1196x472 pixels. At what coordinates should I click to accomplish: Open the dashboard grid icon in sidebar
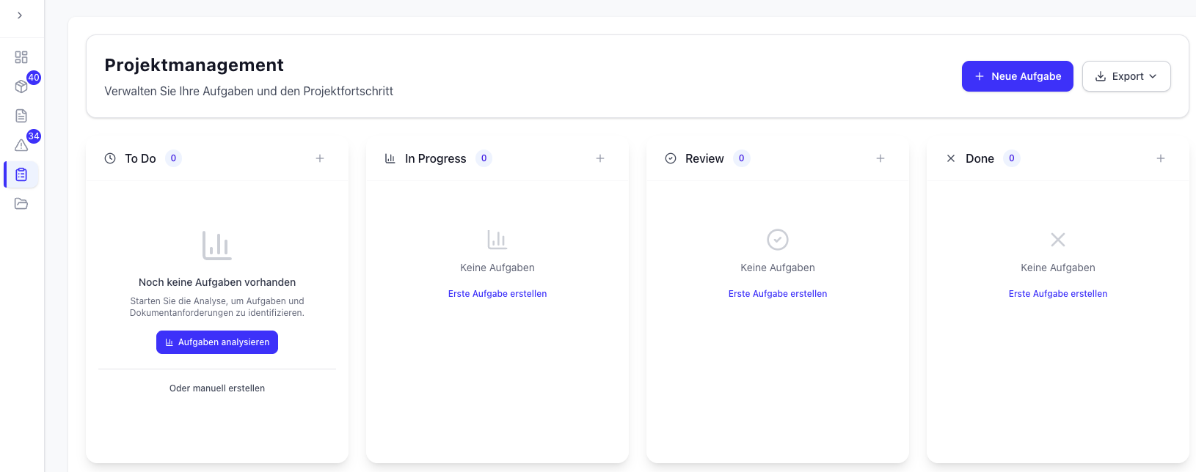[x=21, y=57]
